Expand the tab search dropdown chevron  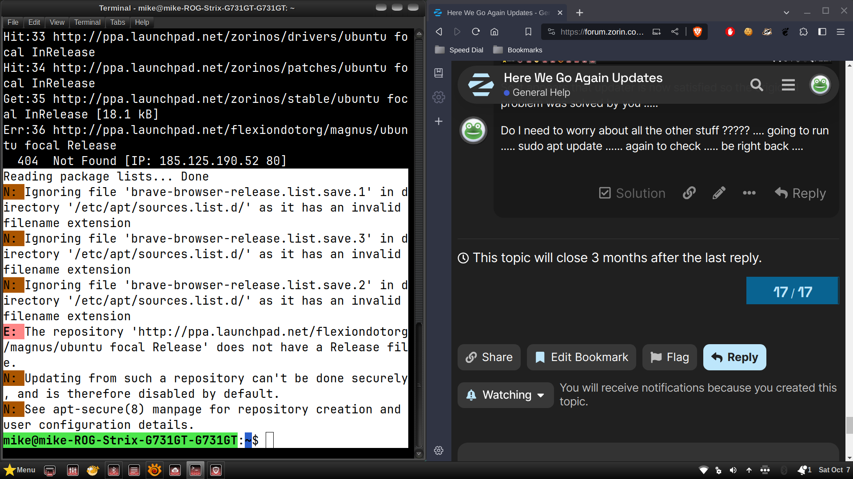[786, 12]
